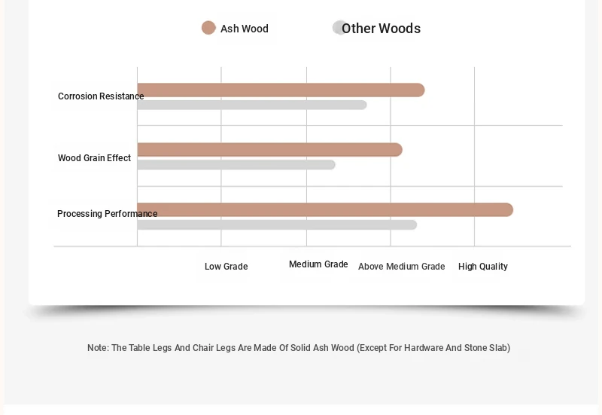This screenshot has width=602, height=415.
Task: Click the Ash Wood Wood Grain Effect bar
Action: point(270,150)
